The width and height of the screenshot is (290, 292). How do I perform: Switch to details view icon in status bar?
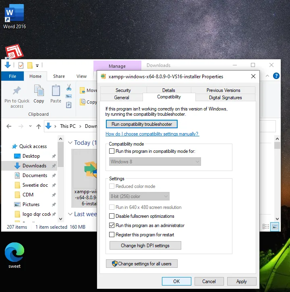[265, 226]
